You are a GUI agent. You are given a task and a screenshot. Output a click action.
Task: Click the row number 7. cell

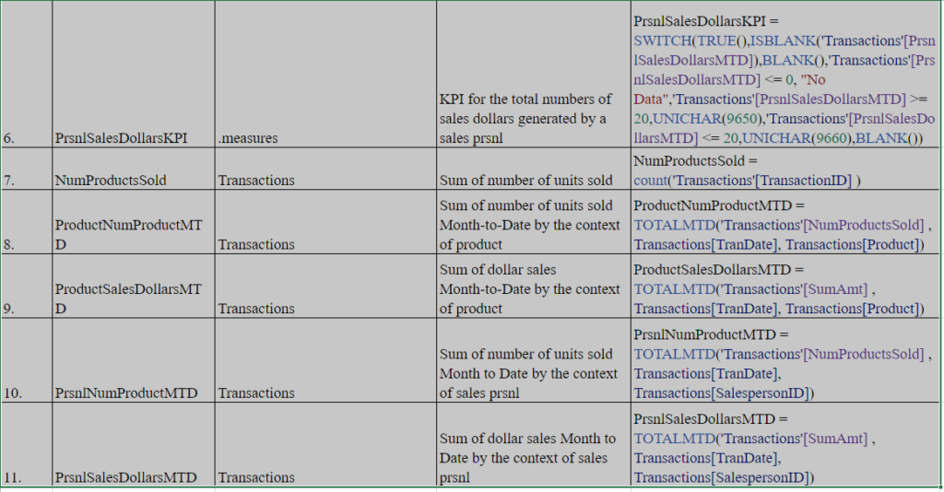[x=27, y=169]
